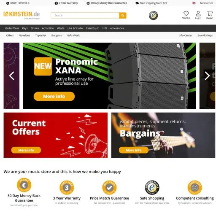Open the shopping Basket cart icon
Viewport: 216px width, 216px height.
click(210, 13)
